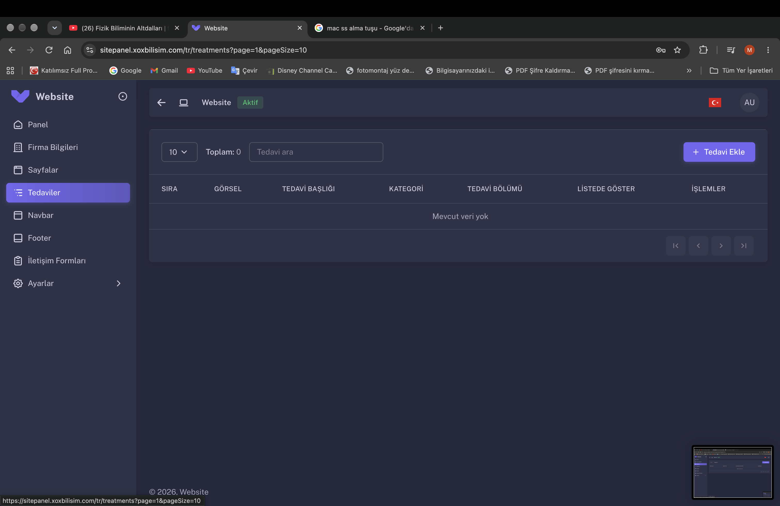
Task: Select Tedaviler in the sidebar
Action: tap(68, 192)
